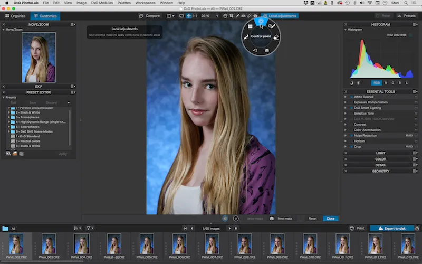Jump to first image in filmstrip
The width and height of the screenshot is (422, 264).
[185, 228]
